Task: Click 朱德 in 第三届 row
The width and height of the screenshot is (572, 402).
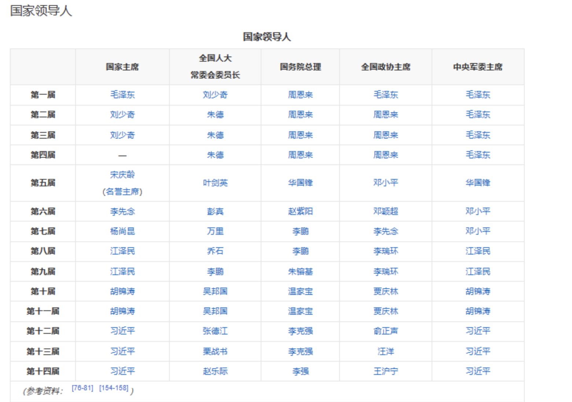Action: [215, 135]
